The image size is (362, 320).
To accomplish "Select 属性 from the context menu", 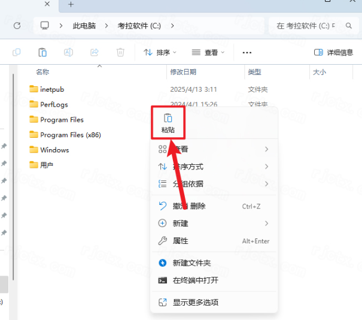I will [180, 241].
